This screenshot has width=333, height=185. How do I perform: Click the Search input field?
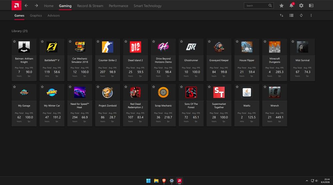tap(259, 6)
